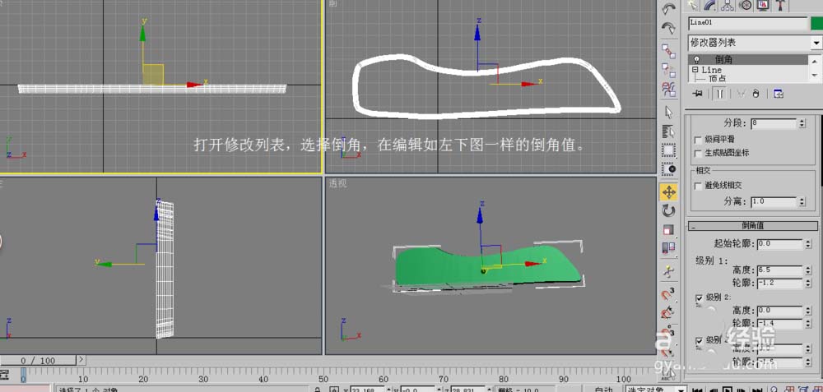The image size is (823, 392).
Task: Toggle the Angle Snap magnet icon
Action: [667, 313]
